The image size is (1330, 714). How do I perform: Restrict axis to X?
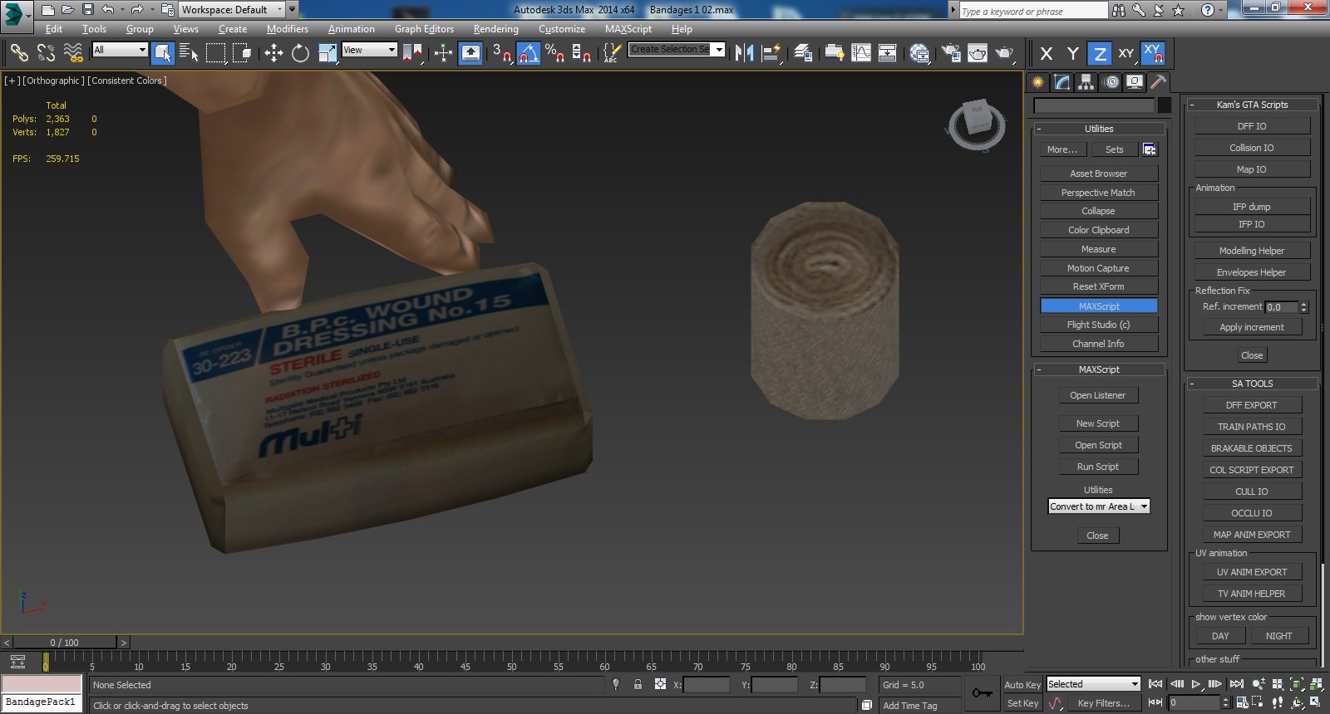tap(1047, 53)
